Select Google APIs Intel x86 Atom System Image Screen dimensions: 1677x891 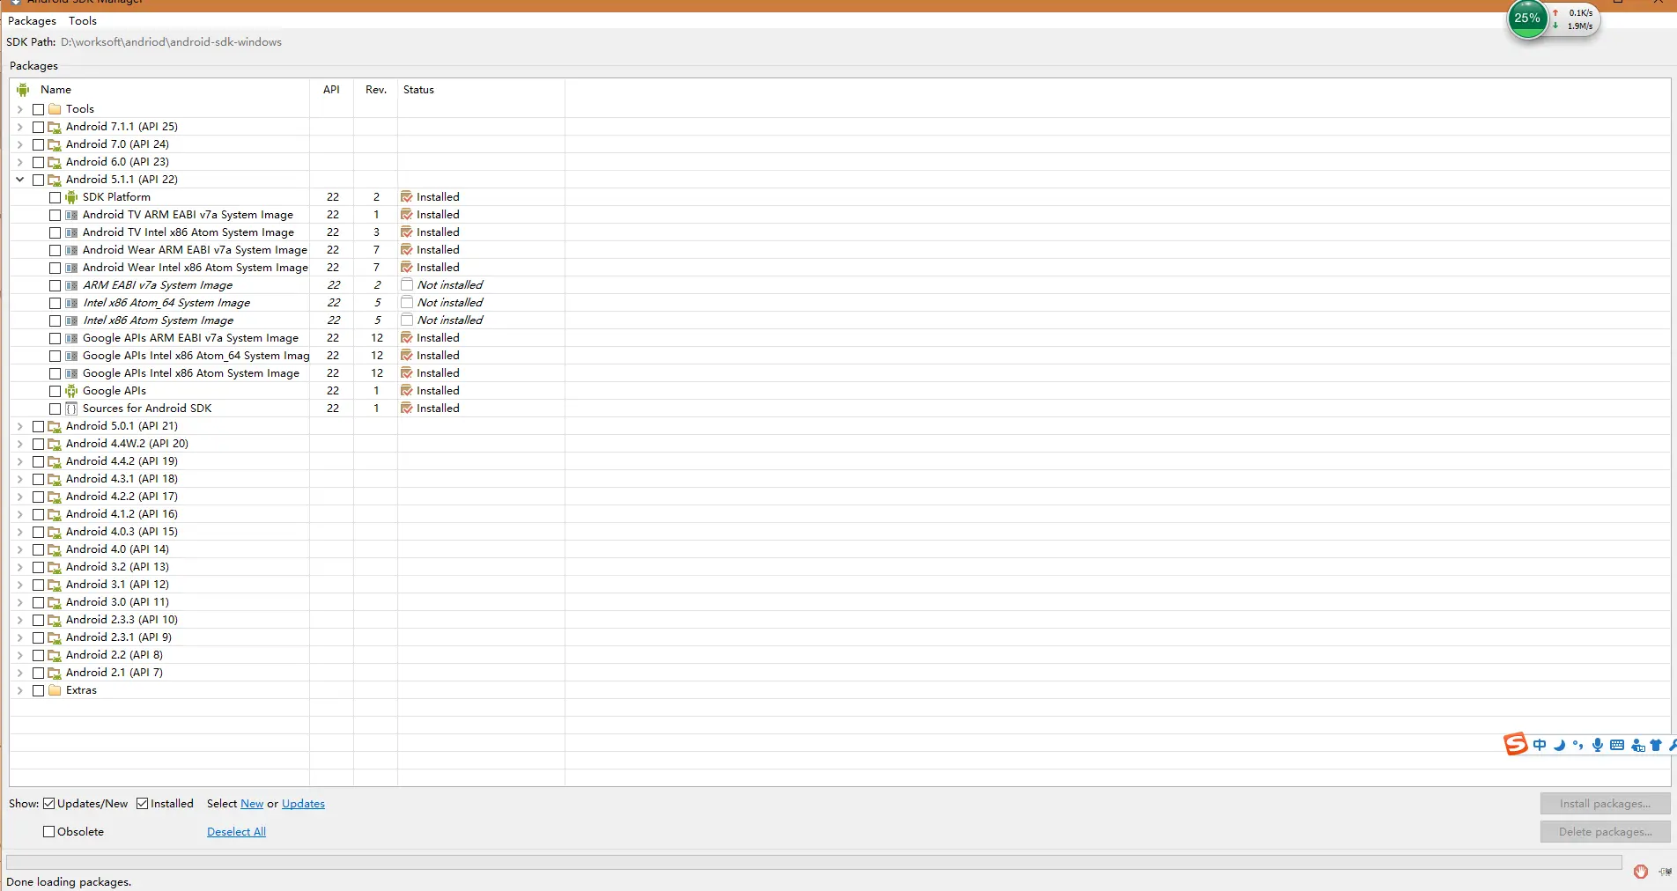(x=191, y=373)
